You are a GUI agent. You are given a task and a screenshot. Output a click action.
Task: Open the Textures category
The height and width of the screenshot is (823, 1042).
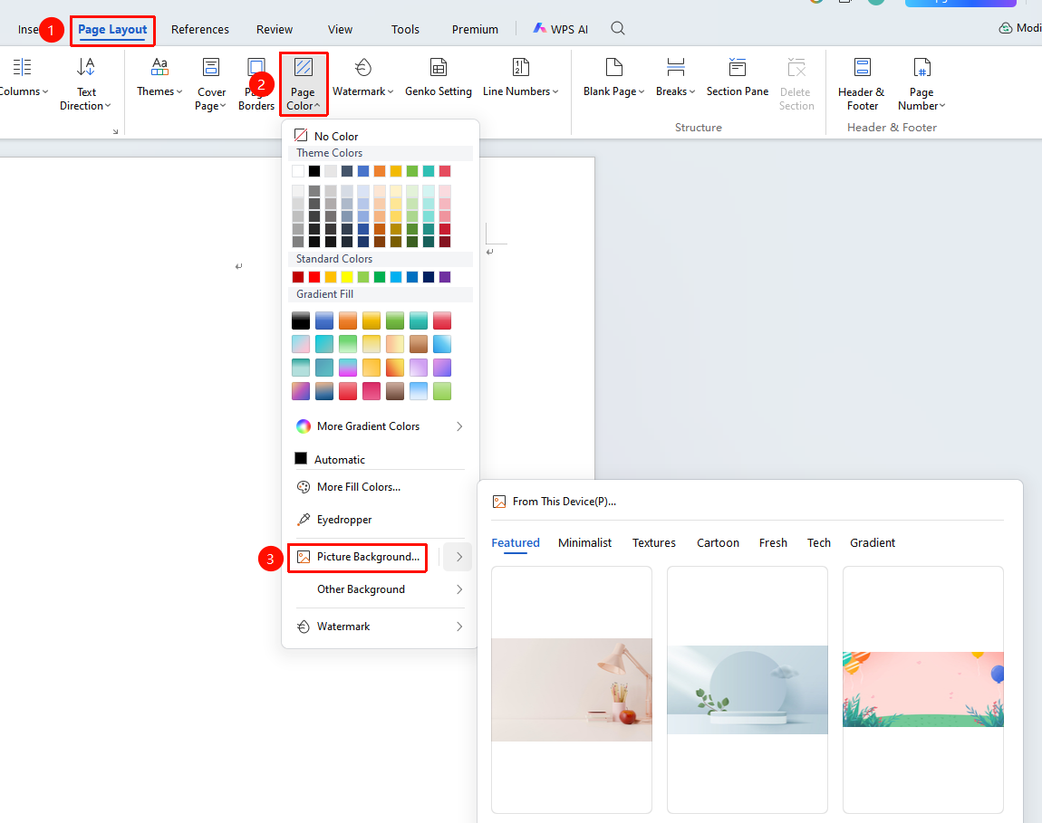click(654, 542)
